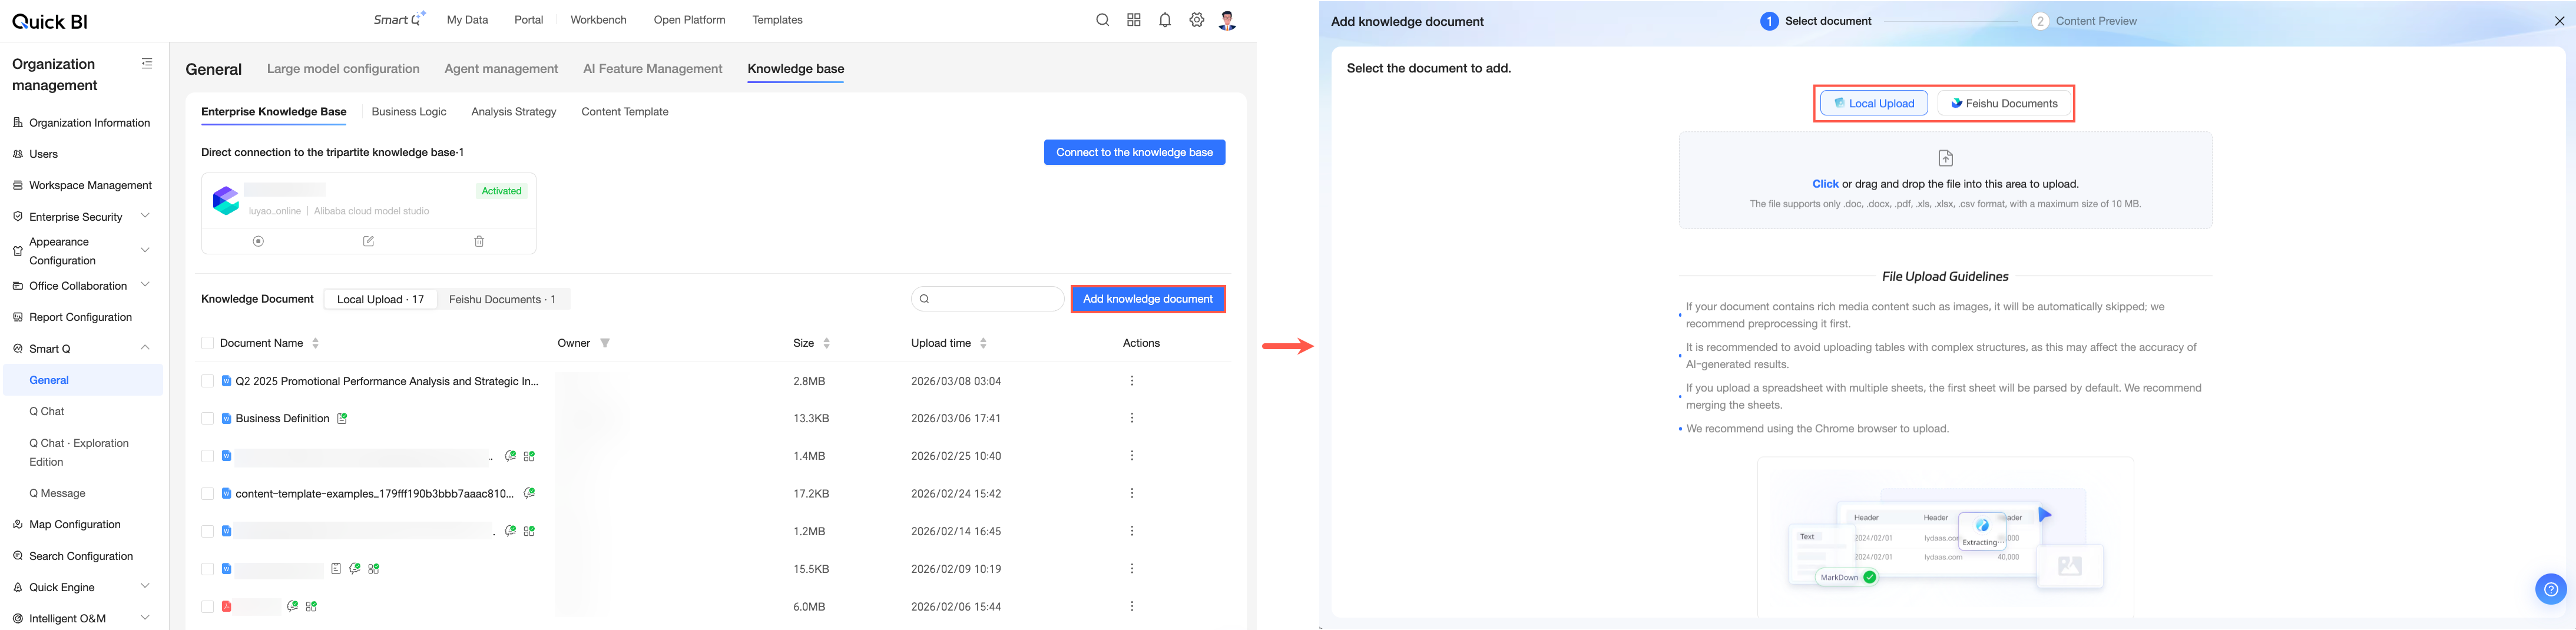Click the upload icon in drop area

tap(1945, 158)
